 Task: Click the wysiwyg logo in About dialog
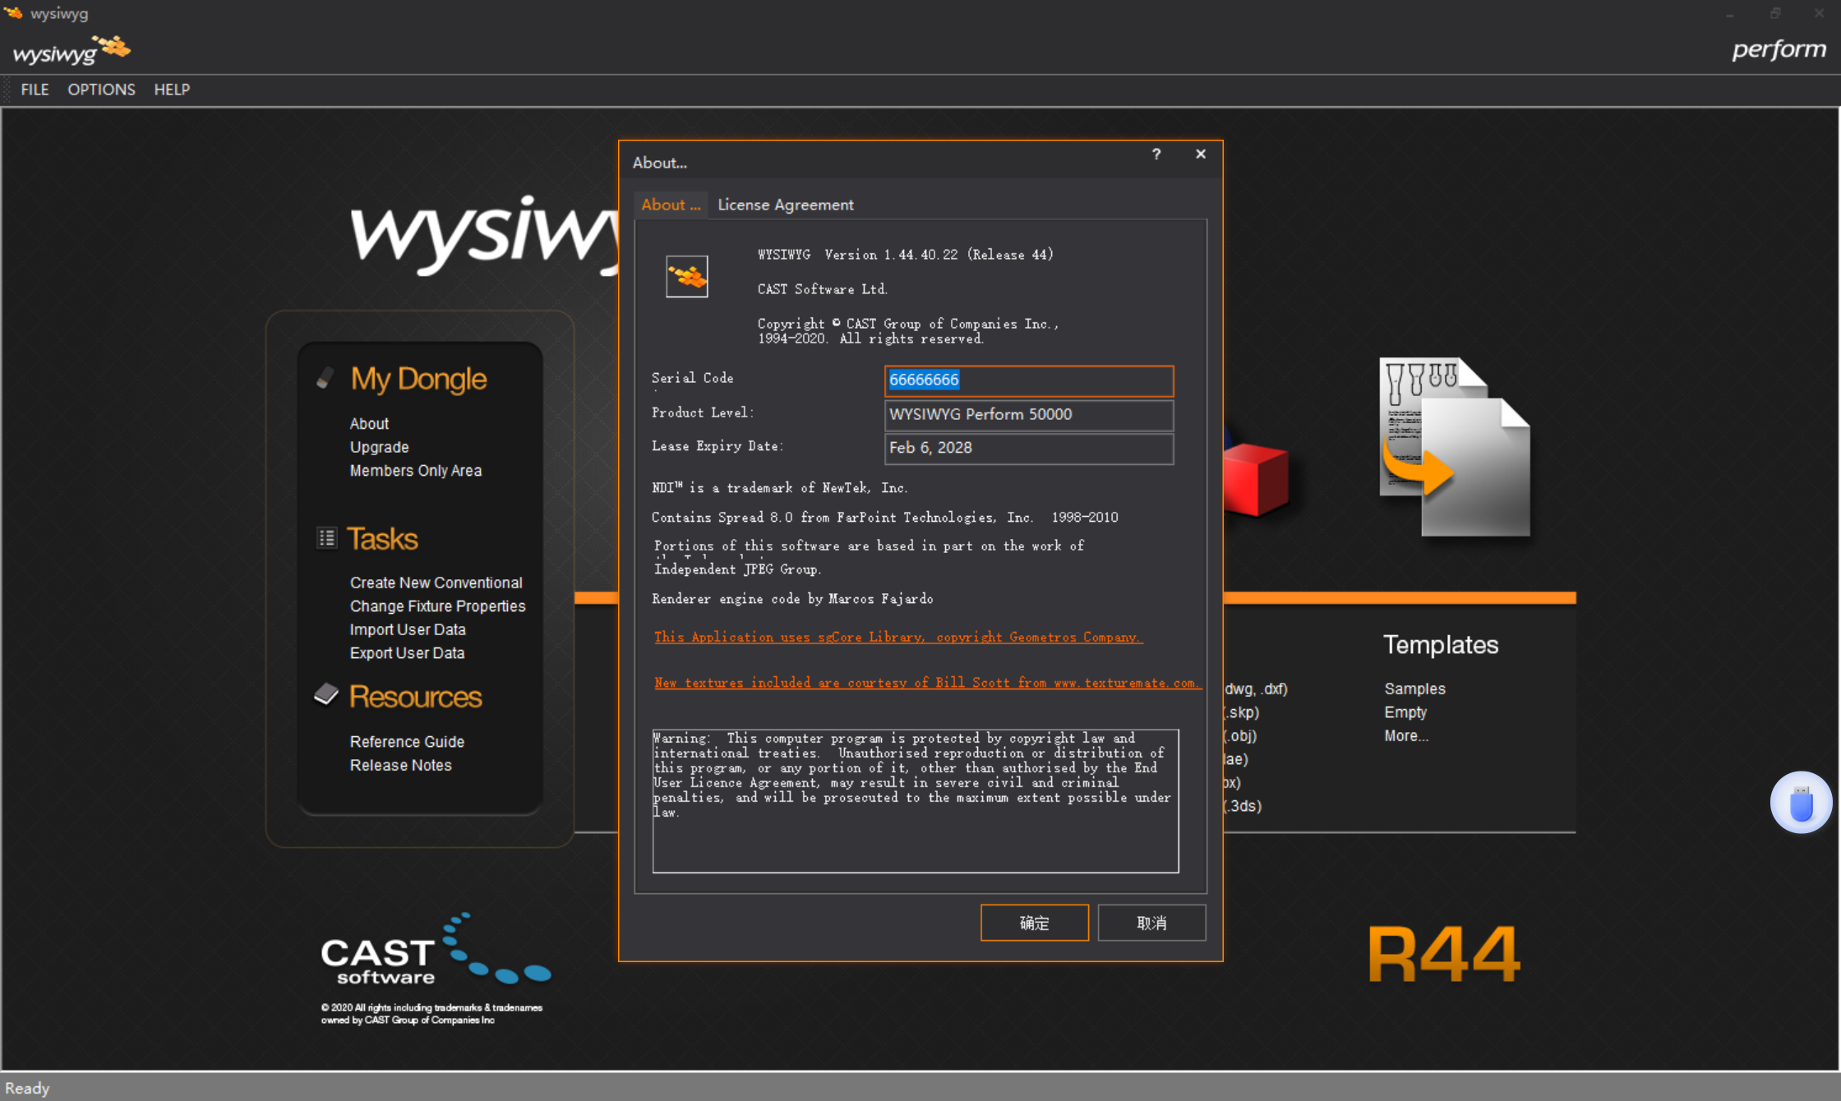(686, 276)
